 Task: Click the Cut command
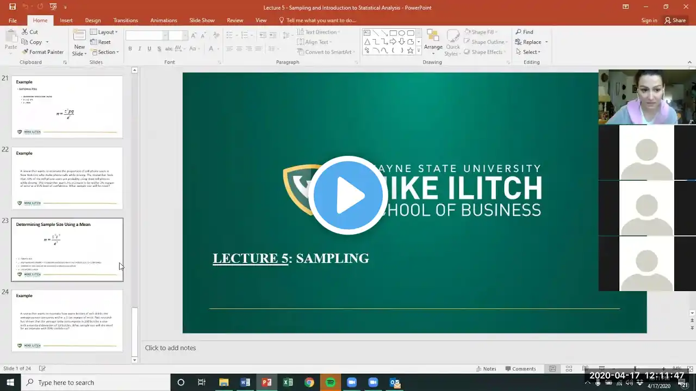(x=30, y=32)
